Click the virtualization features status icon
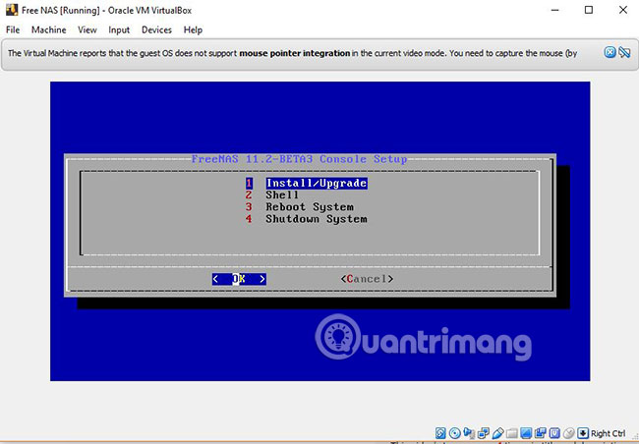 click(x=554, y=433)
